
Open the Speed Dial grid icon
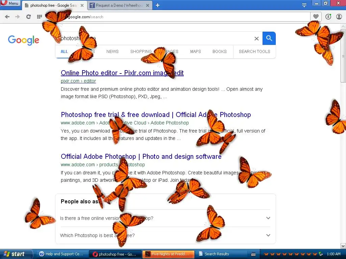[40, 17]
